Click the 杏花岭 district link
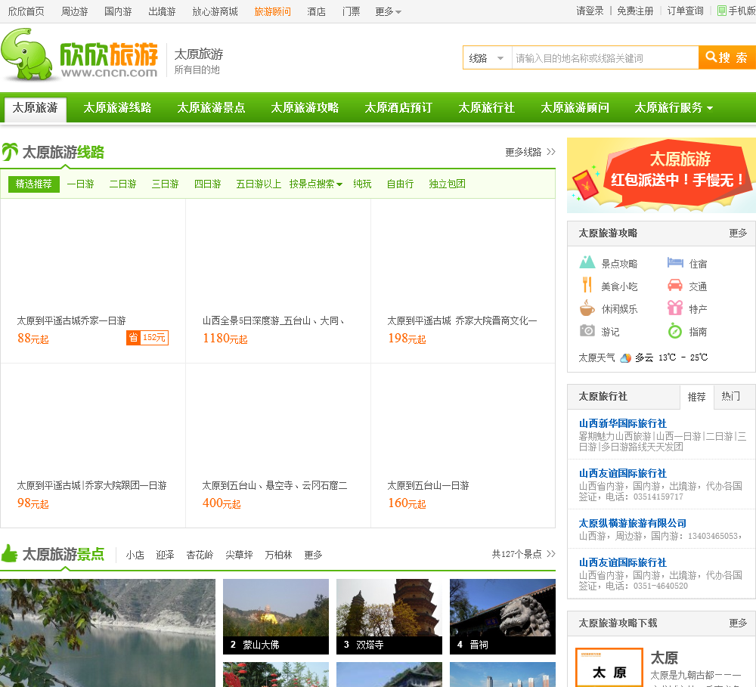The height and width of the screenshot is (687, 756). click(200, 555)
